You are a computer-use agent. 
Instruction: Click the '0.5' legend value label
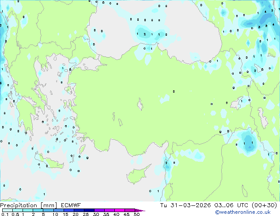[15, 214]
